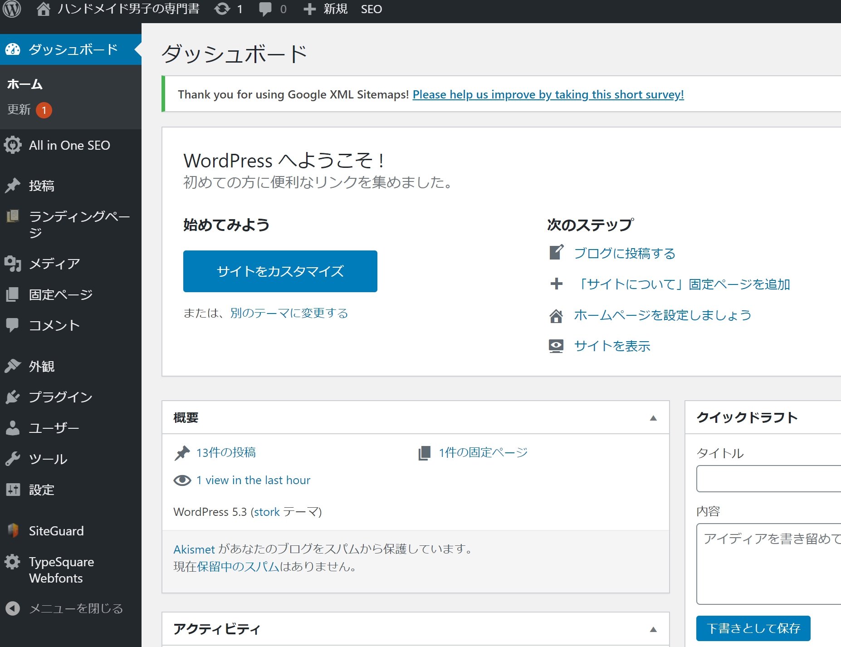Open the ユーザー menu
This screenshot has height=647, width=841.
[71, 428]
